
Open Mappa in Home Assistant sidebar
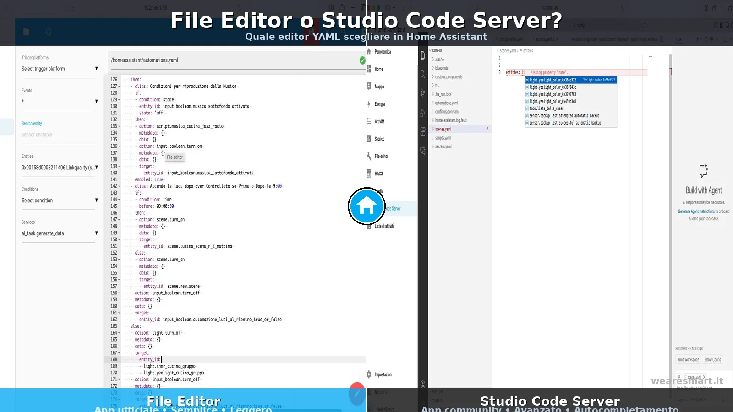point(379,87)
